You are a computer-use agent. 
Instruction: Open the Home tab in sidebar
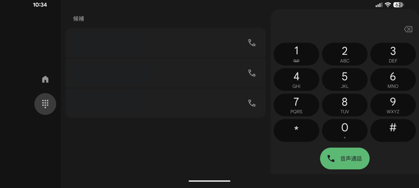[45, 79]
